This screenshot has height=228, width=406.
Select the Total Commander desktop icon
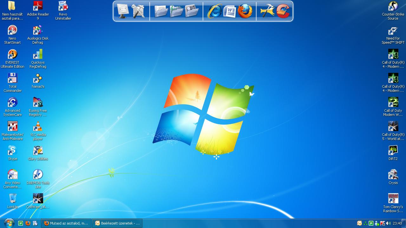click(12, 83)
